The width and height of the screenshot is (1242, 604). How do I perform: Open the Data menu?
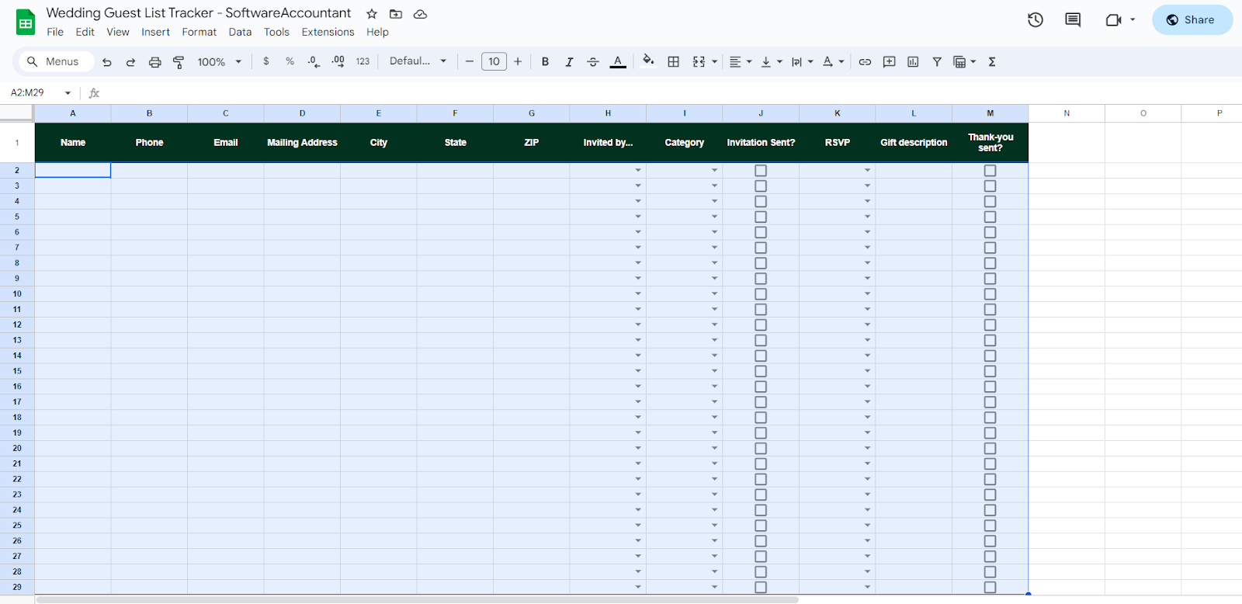pos(240,33)
